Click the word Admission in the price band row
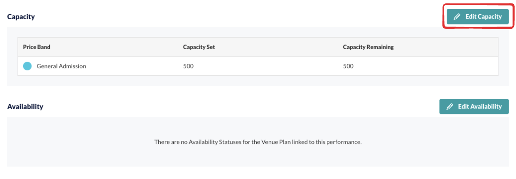Screen dimensions: 516x179 (x=73, y=66)
